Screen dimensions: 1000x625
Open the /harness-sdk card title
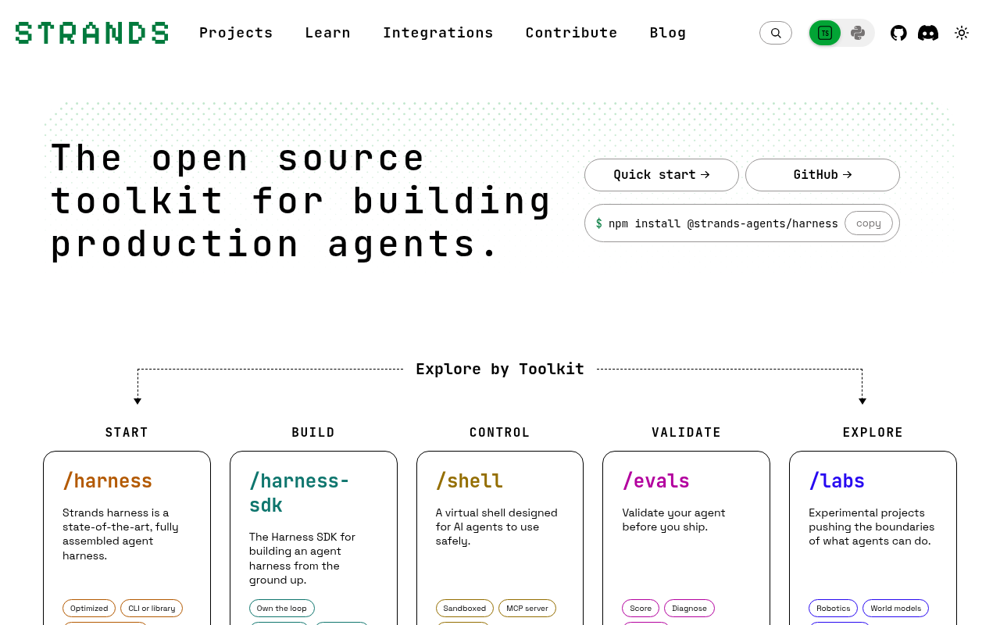299,493
